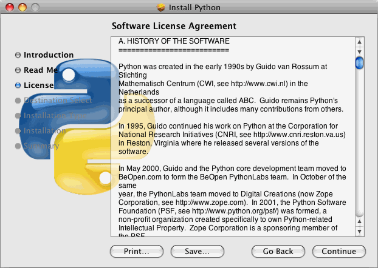Click the bullet beside the Read Me step
This screenshot has width=378, height=268.
coord(18,70)
